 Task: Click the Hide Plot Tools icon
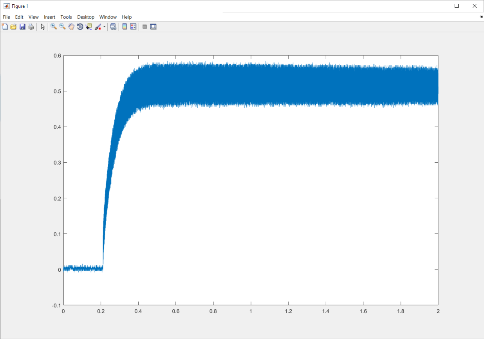(144, 27)
